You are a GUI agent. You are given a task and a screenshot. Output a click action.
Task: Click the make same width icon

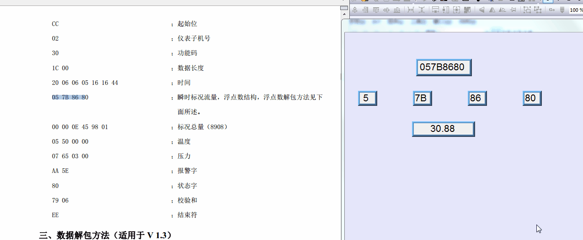pos(435,10)
